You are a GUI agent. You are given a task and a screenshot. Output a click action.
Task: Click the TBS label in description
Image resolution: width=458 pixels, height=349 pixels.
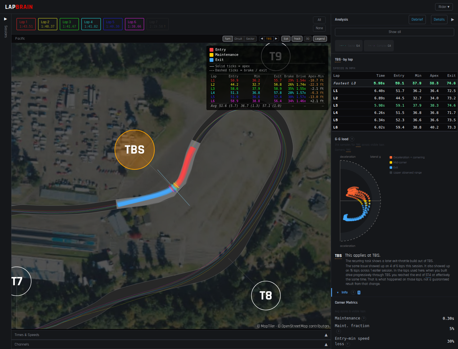[x=338, y=256]
